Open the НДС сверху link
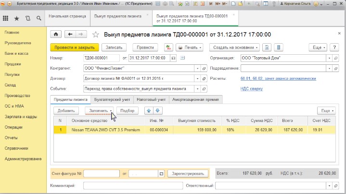The width and height of the screenshot is (346, 194). point(251,88)
